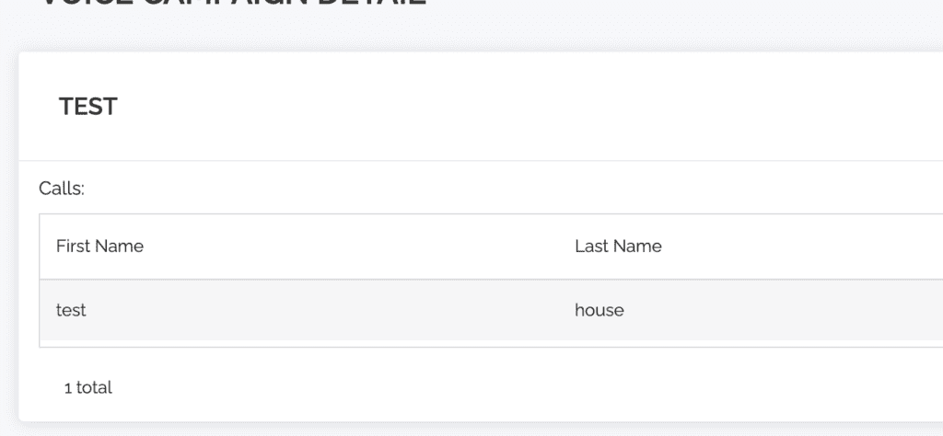Screen dimensions: 943x436
Task: Click the "TEST" campaign title
Action: pos(88,107)
